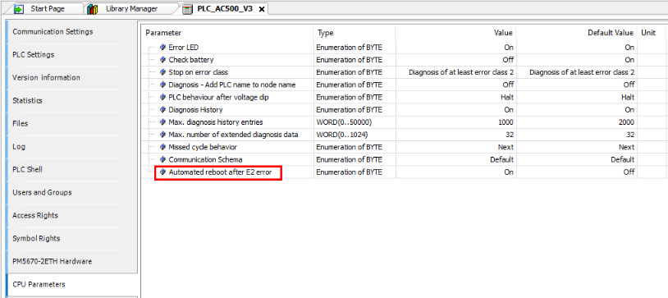The width and height of the screenshot is (668, 298).
Task: Click the icon next to Communication Schema
Action: 162,159
